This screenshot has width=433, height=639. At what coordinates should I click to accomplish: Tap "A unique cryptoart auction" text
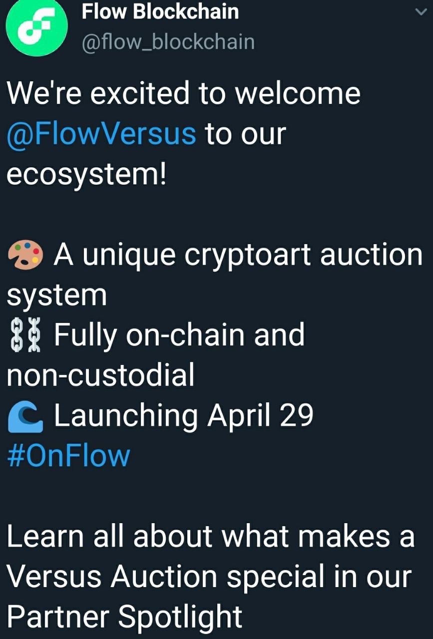238,255
